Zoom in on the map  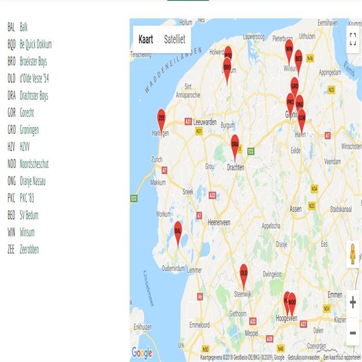[352, 302]
